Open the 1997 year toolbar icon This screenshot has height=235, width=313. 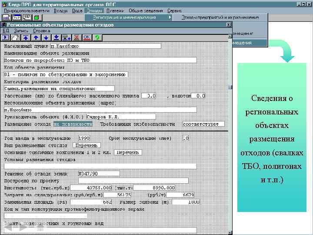(27, 17)
